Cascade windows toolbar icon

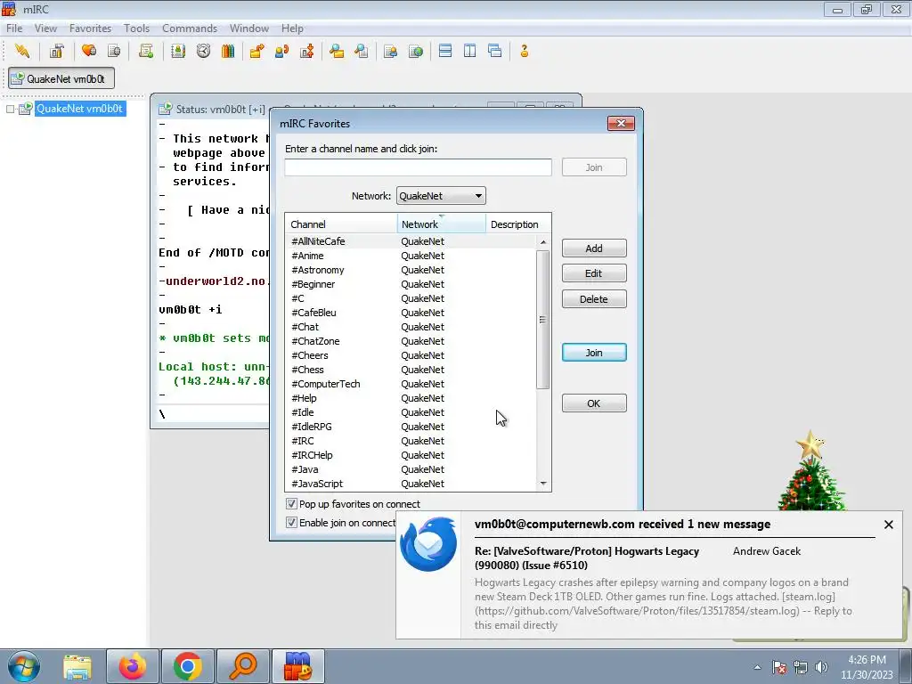pos(495,51)
